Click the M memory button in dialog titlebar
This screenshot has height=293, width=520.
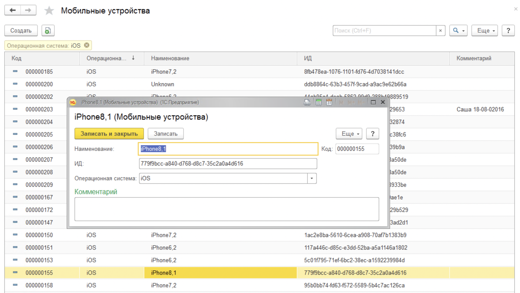(x=341, y=102)
